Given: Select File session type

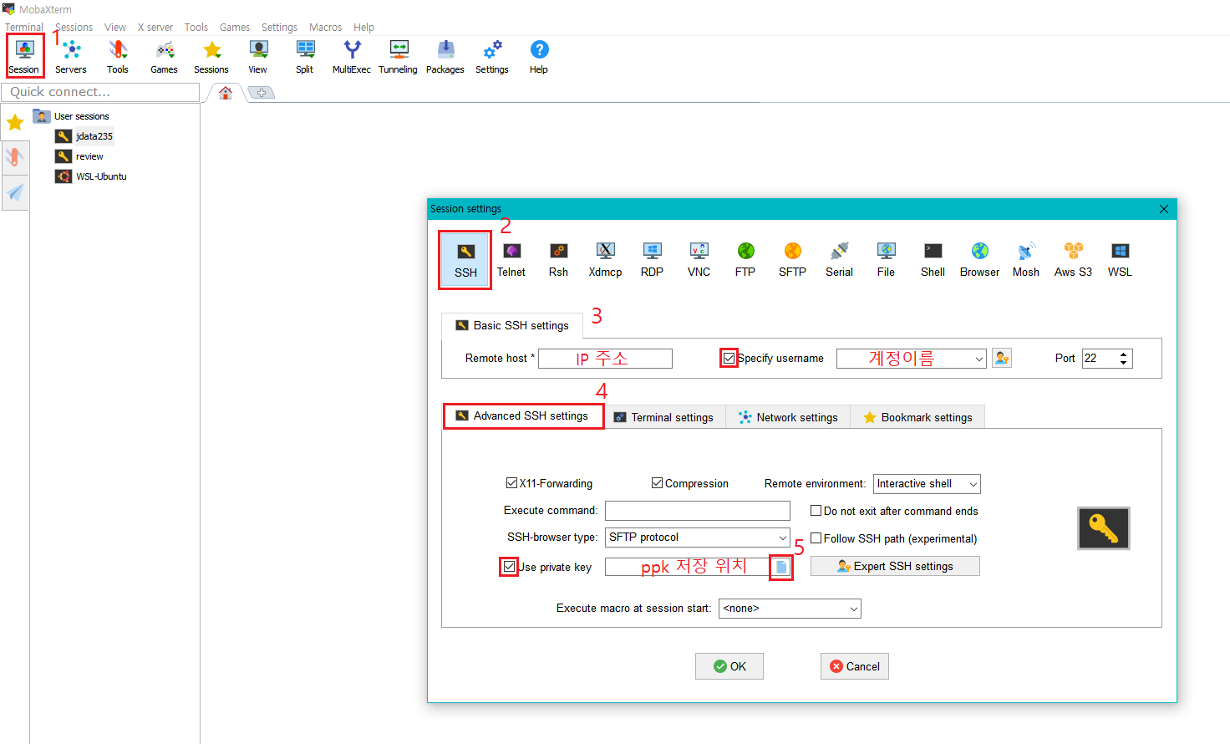Looking at the screenshot, I should [886, 260].
